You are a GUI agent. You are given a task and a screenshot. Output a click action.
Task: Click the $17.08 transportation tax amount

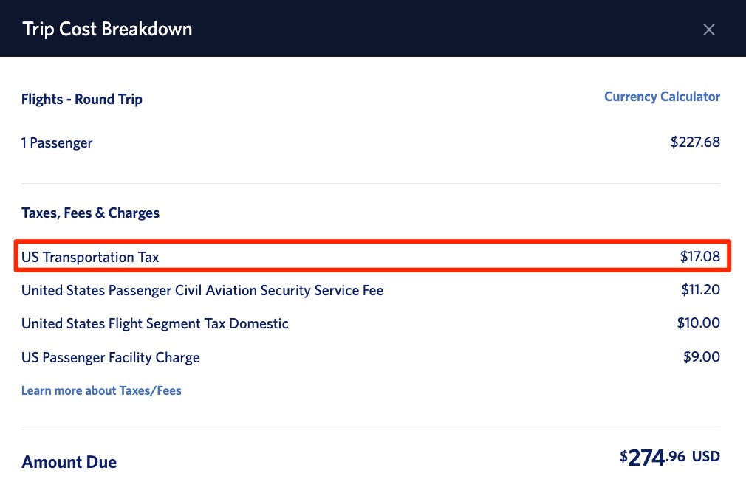tap(699, 257)
